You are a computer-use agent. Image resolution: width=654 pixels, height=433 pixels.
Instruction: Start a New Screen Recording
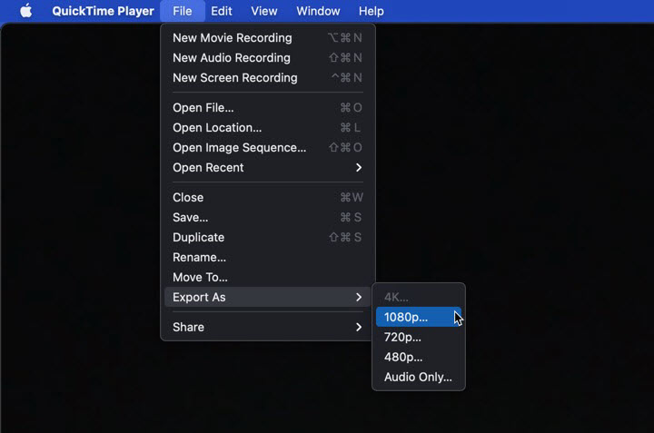coord(268,78)
